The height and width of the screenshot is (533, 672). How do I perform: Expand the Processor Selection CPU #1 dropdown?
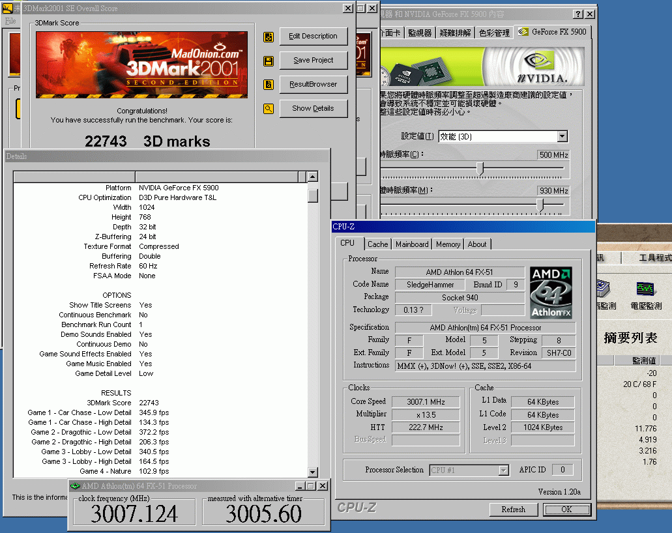tap(504, 470)
